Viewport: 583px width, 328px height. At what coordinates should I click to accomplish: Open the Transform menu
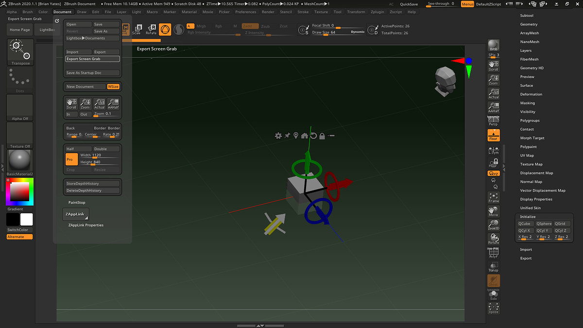point(356,12)
